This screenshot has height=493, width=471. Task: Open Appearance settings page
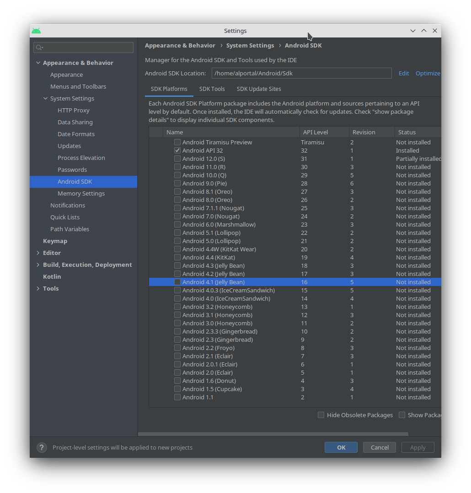click(66, 74)
